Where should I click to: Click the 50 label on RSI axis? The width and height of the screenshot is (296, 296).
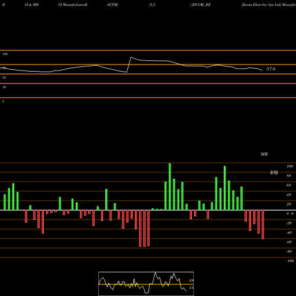click(x=4, y=78)
